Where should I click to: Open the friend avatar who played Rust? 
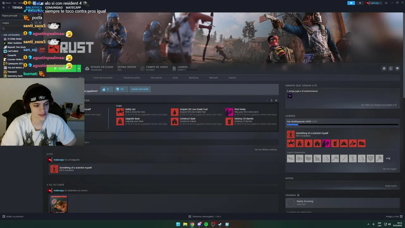290,96
